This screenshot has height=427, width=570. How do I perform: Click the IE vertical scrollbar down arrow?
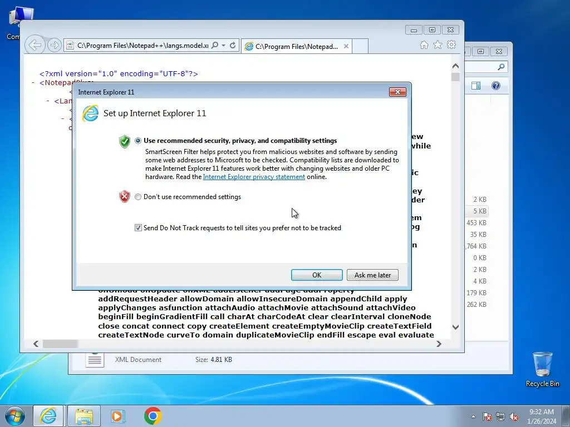pos(455,327)
